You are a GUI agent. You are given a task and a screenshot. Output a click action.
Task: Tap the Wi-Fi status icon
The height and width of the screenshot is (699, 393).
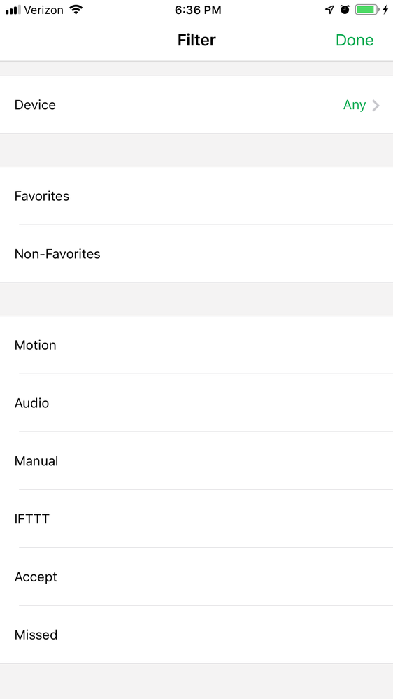(76, 10)
